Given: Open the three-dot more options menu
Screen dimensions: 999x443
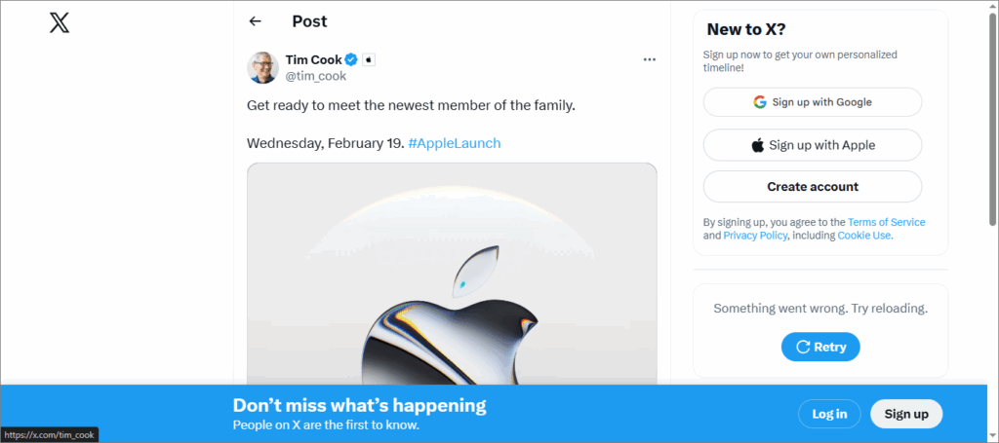Looking at the screenshot, I should point(650,60).
